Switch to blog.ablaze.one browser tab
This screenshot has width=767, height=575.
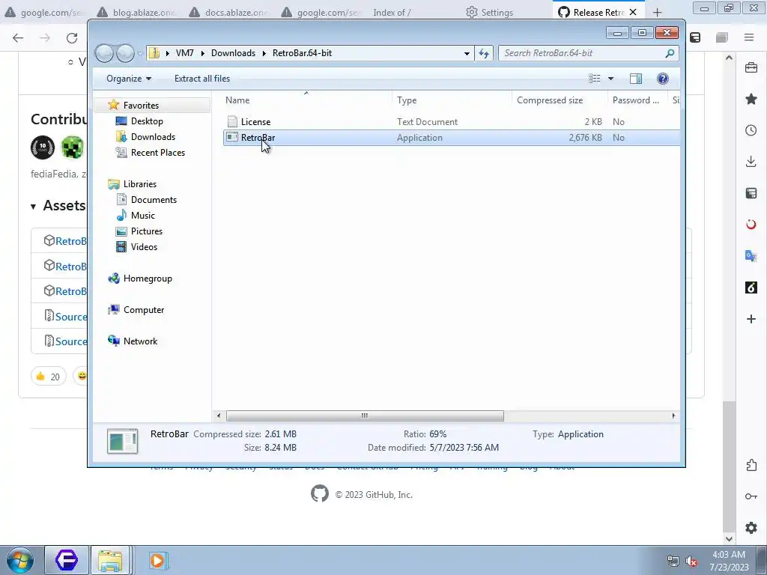pos(136,12)
